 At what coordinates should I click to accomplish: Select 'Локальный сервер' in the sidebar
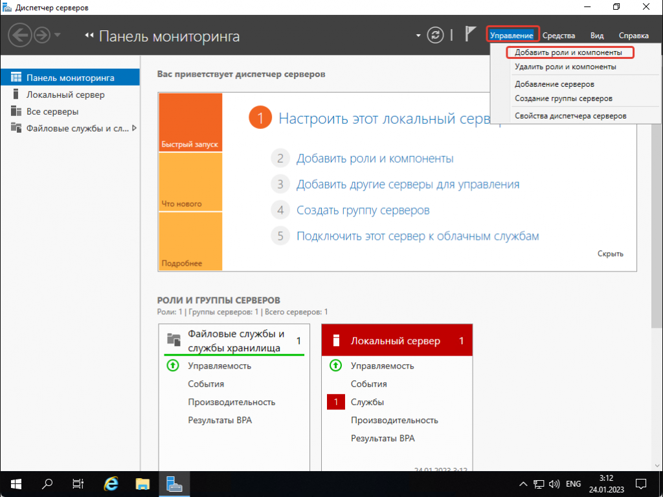pyautogui.click(x=65, y=95)
